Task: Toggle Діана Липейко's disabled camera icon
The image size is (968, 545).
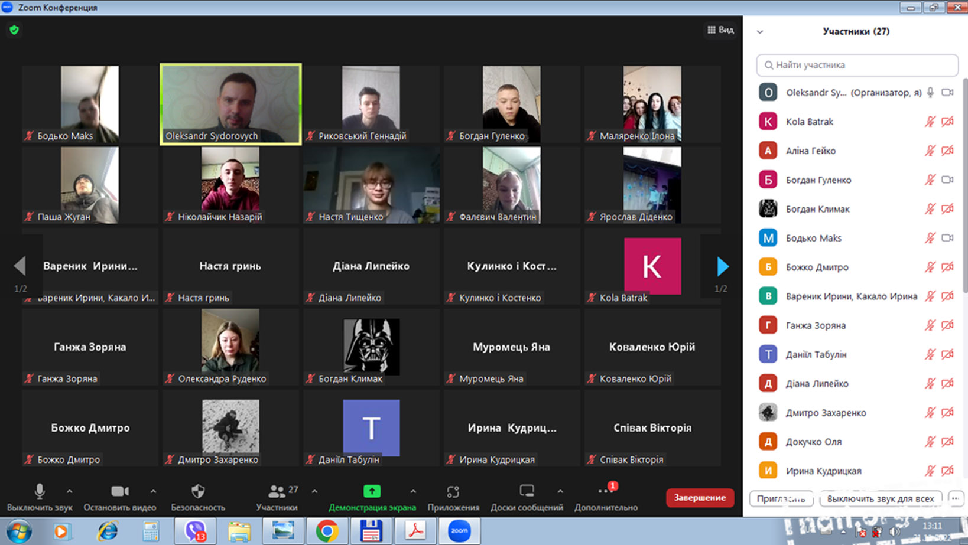Action: click(947, 383)
